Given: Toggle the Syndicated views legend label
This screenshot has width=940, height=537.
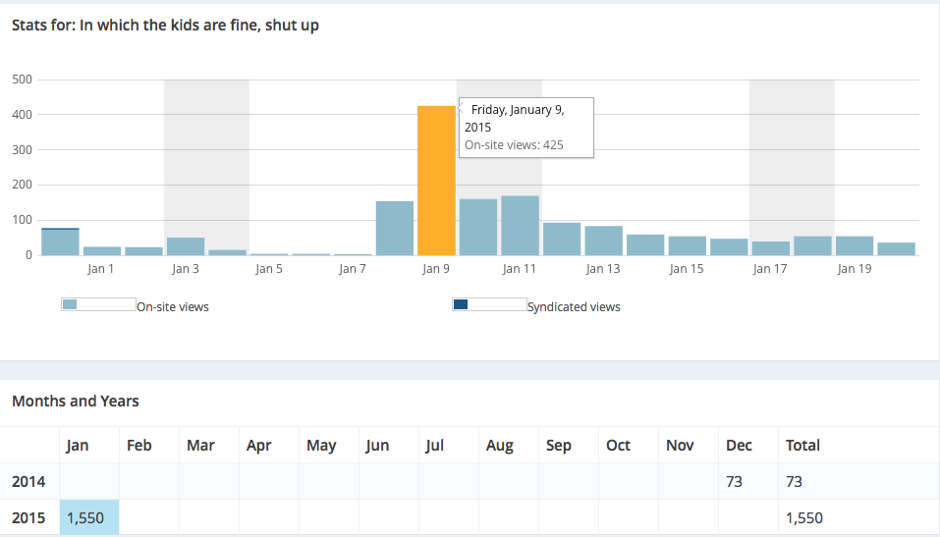Looking at the screenshot, I should coord(574,307).
